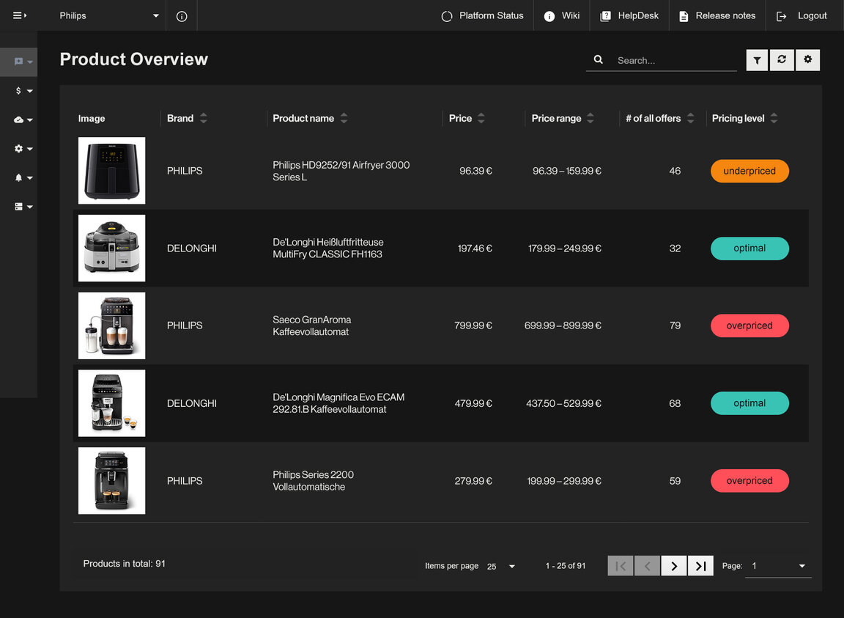Click the filter funnel button
The image size is (844, 618).
tap(757, 60)
